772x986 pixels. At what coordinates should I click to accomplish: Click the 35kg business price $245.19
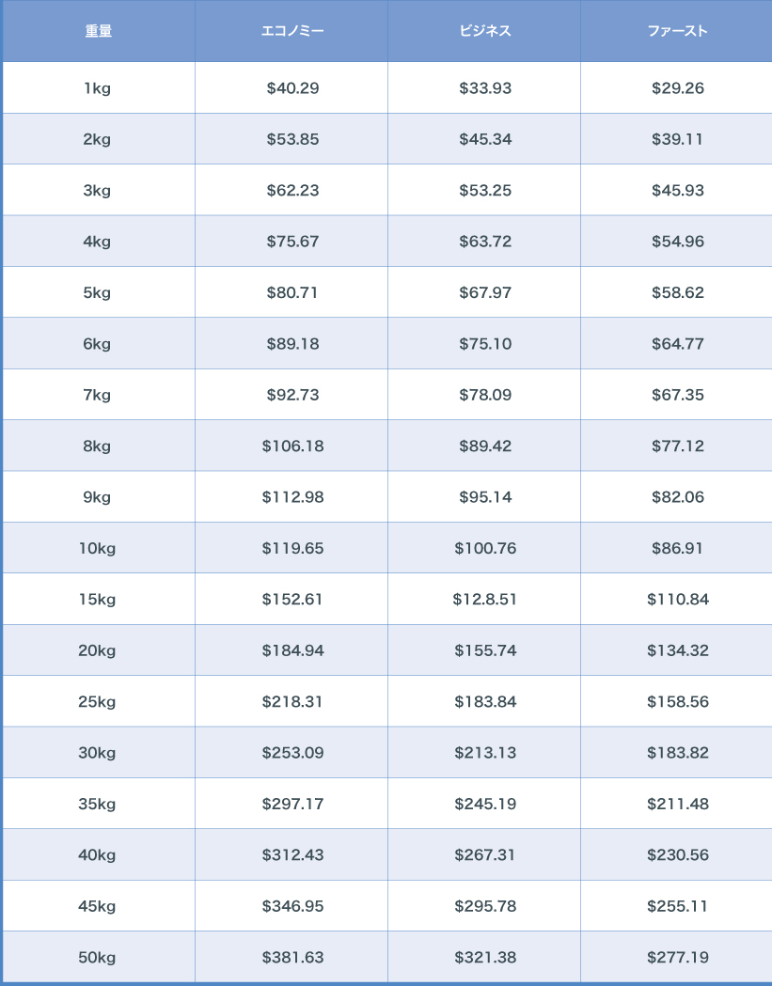point(485,805)
